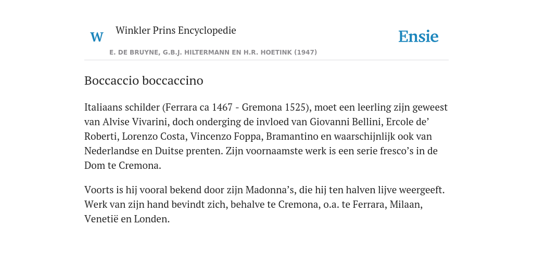Click the authors line E. de Bruyne, Hiltermann, Hoetink

(213, 52)
